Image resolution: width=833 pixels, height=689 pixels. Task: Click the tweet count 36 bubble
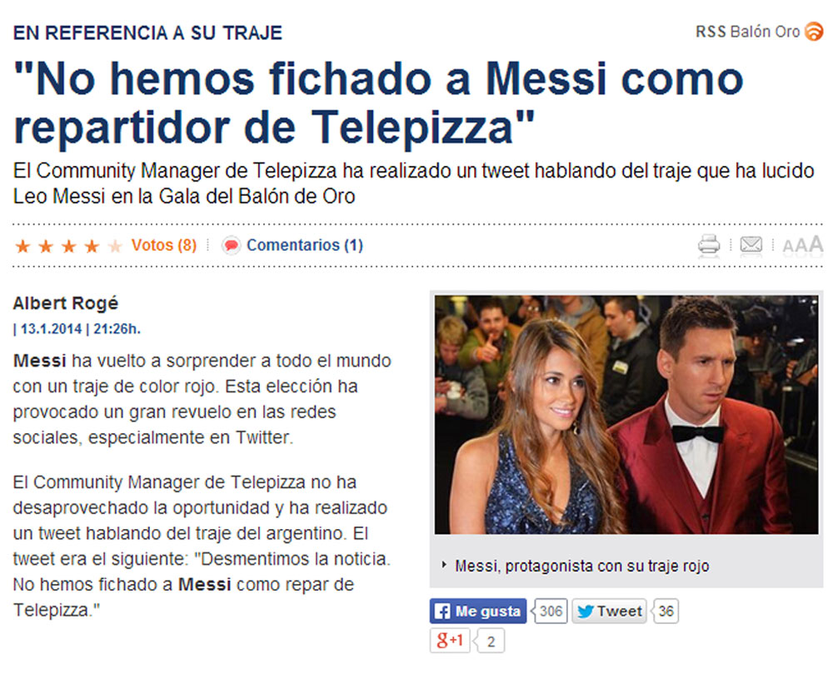(665, 611)
